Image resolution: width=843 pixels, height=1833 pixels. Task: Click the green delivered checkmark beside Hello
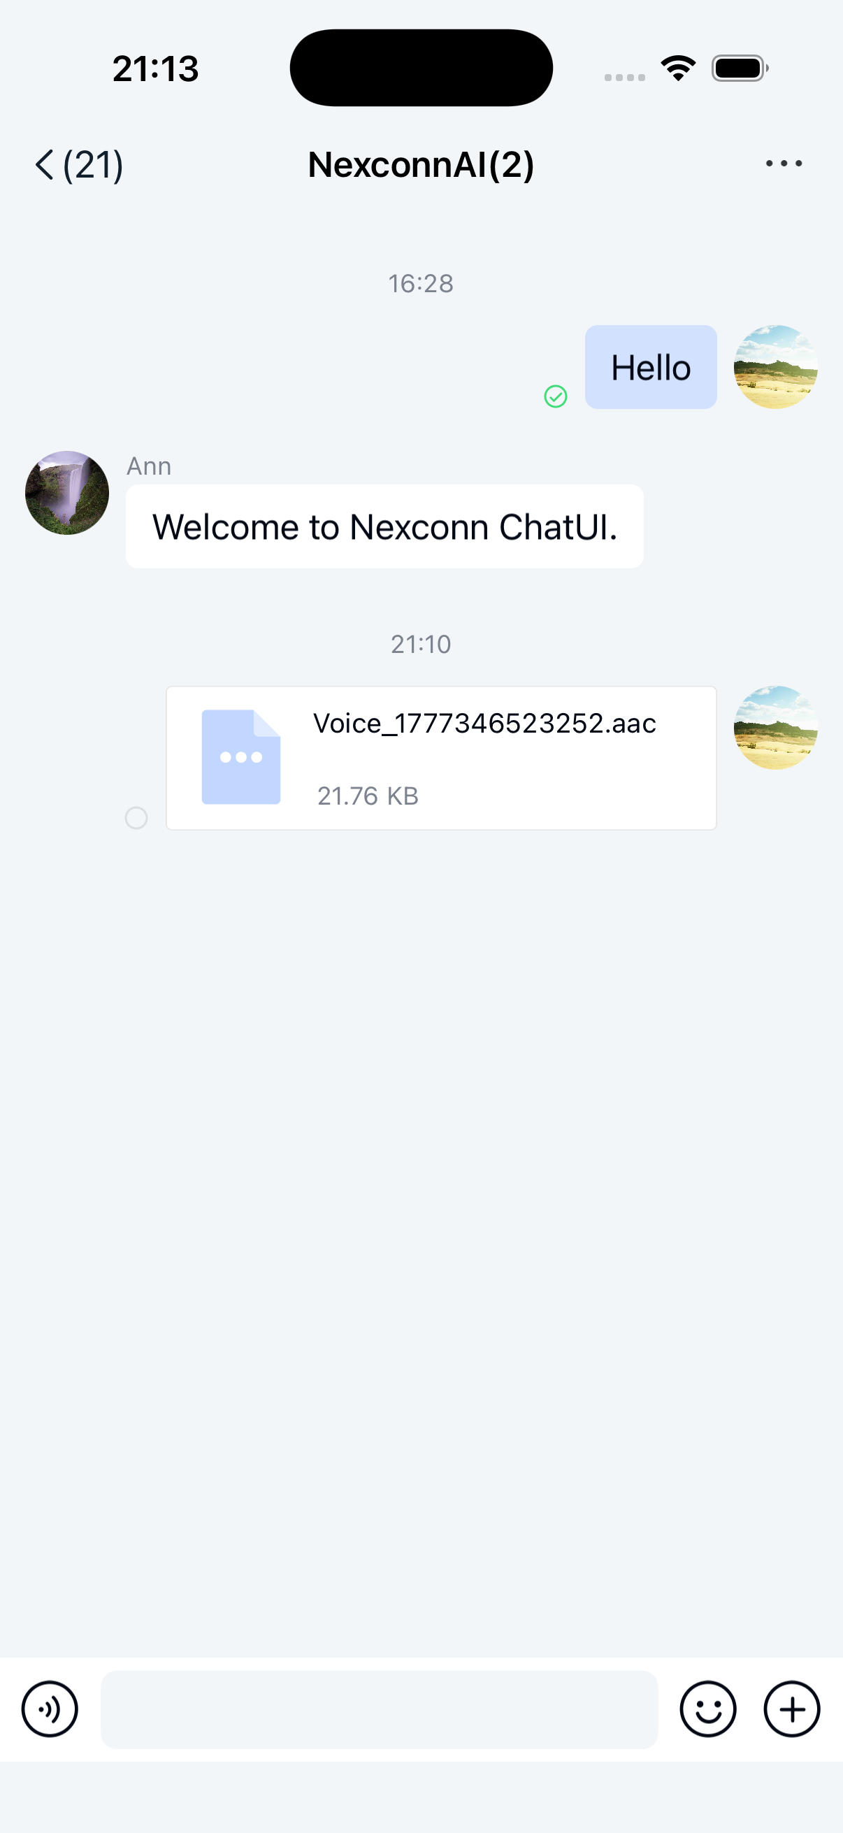coord(556,396)
